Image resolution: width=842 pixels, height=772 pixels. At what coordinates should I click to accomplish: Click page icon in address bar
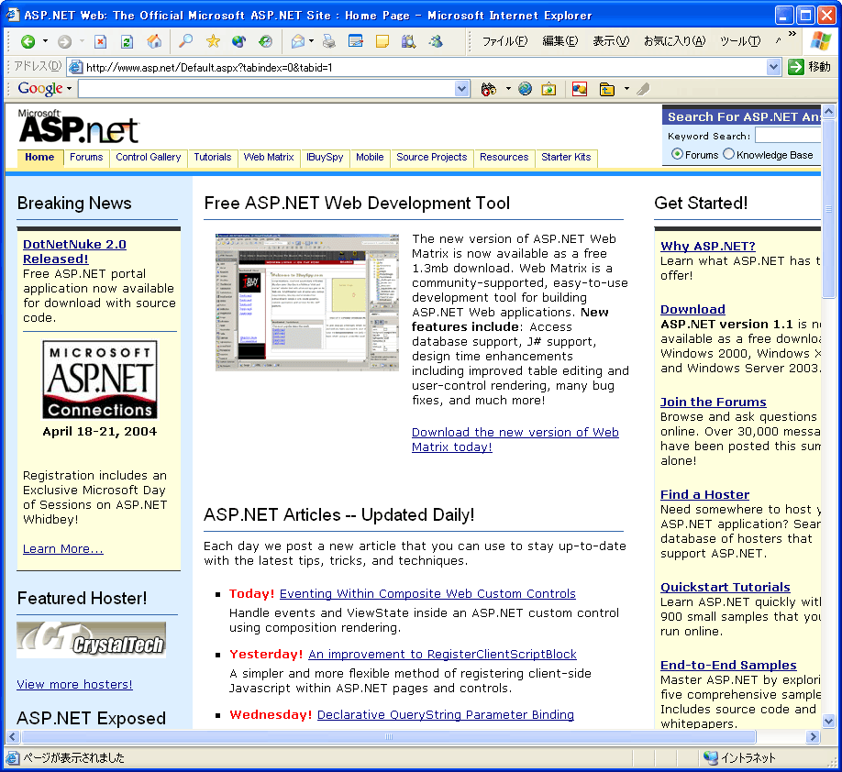pos(76,67)
